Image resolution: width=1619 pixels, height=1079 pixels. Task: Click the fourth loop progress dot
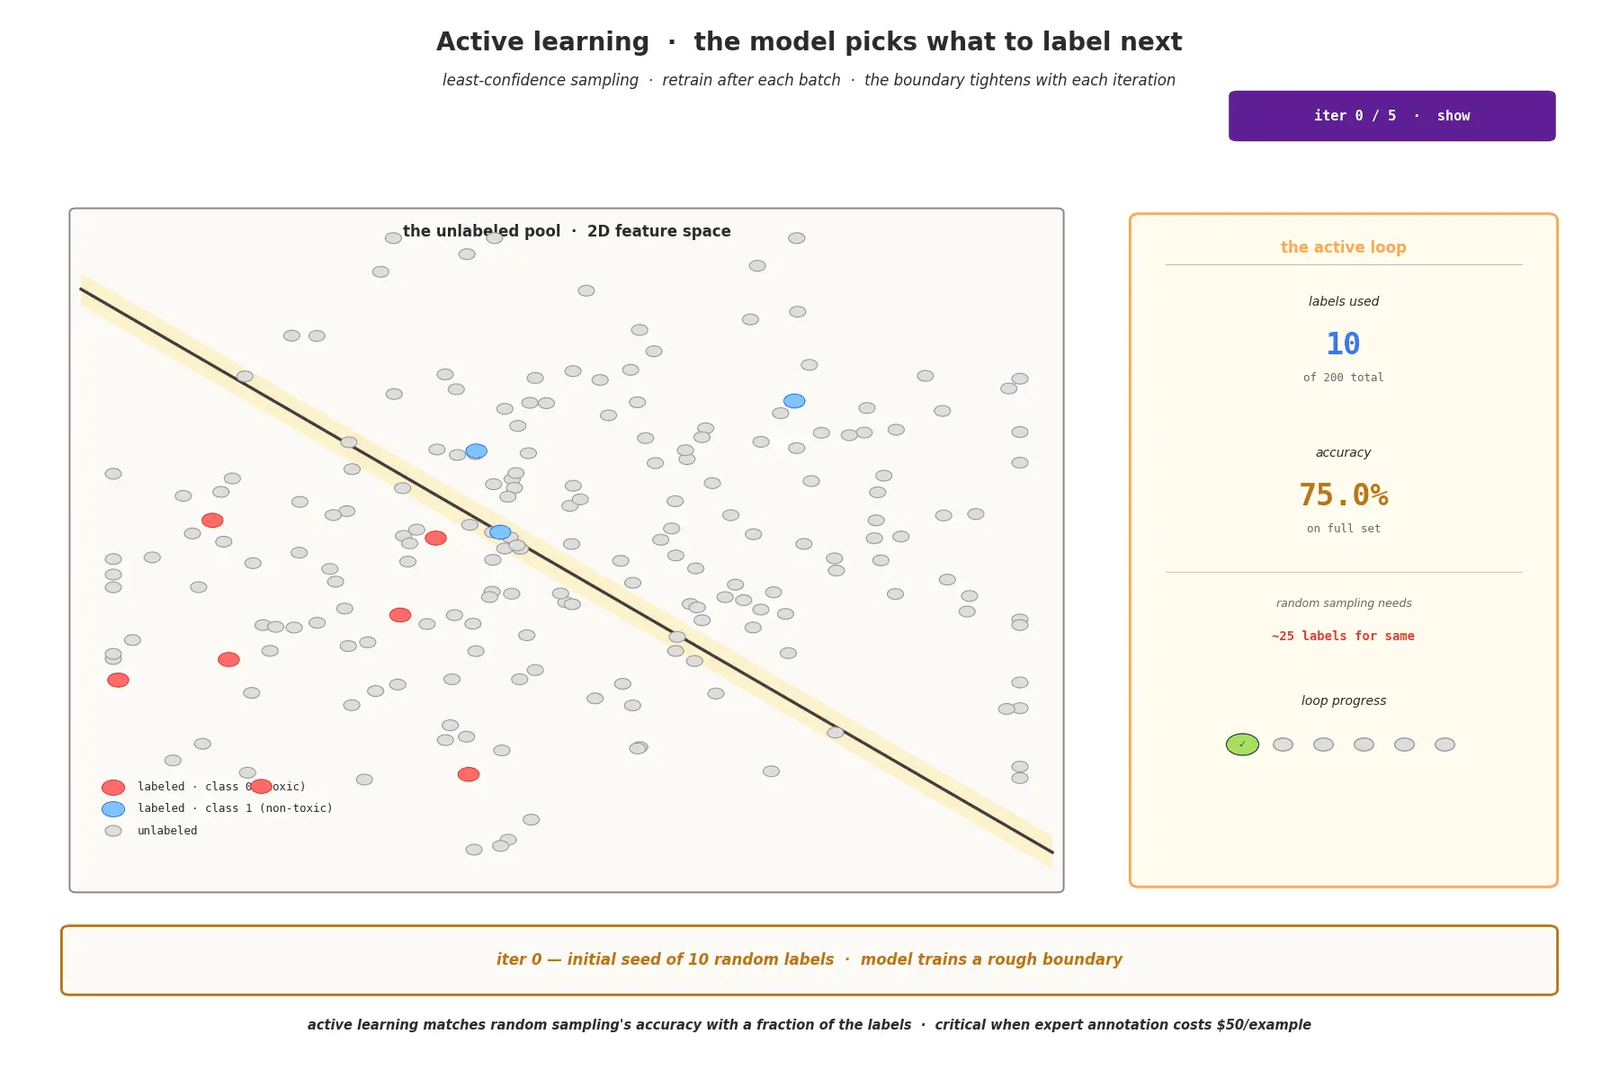click(x=1364, y=745)
